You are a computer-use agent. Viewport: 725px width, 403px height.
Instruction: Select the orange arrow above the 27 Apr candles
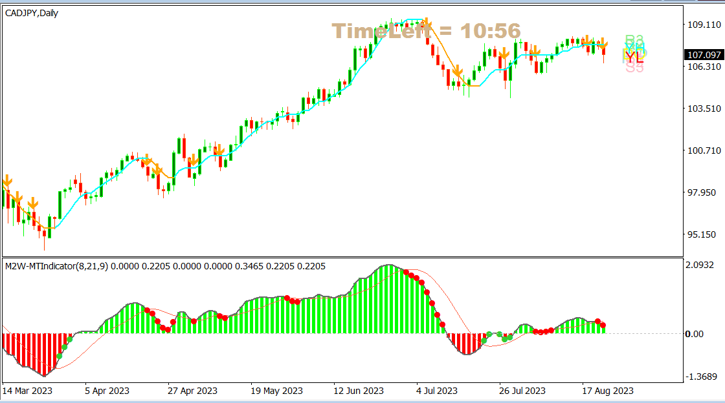(x=194, y=160)
